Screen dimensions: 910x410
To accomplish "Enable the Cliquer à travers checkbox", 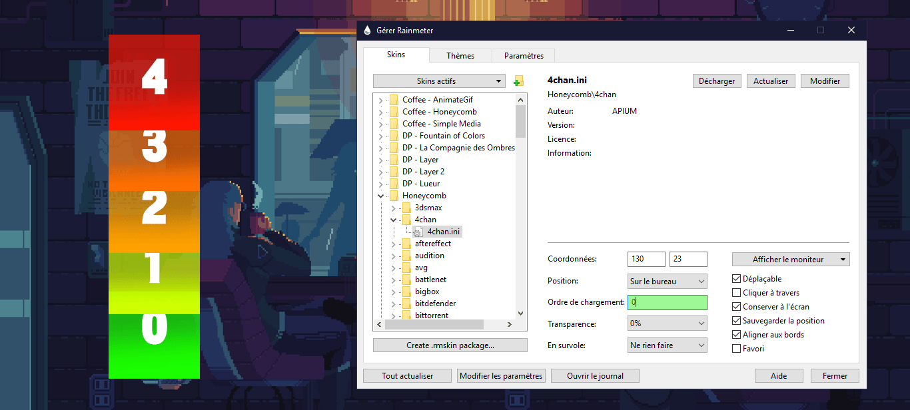I will (736, 293).
